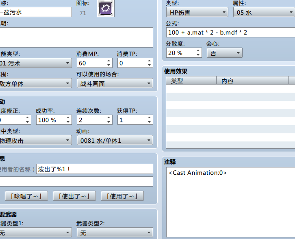Edit the 公式 formula field

coord(231,33)
